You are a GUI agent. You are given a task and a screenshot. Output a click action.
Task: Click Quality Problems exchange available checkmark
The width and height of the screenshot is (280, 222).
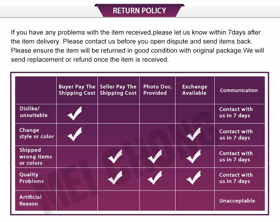click(x=194, y=178)
